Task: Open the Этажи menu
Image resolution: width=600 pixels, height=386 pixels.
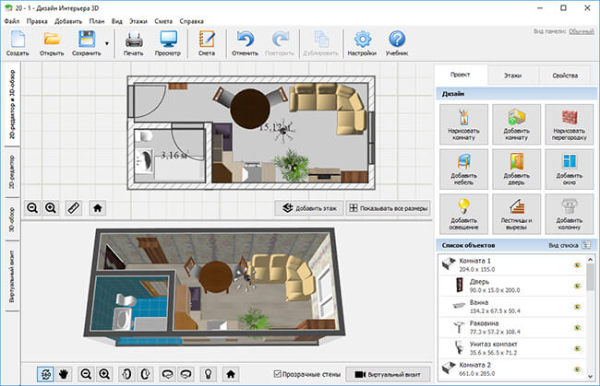Action: point(138,21)
